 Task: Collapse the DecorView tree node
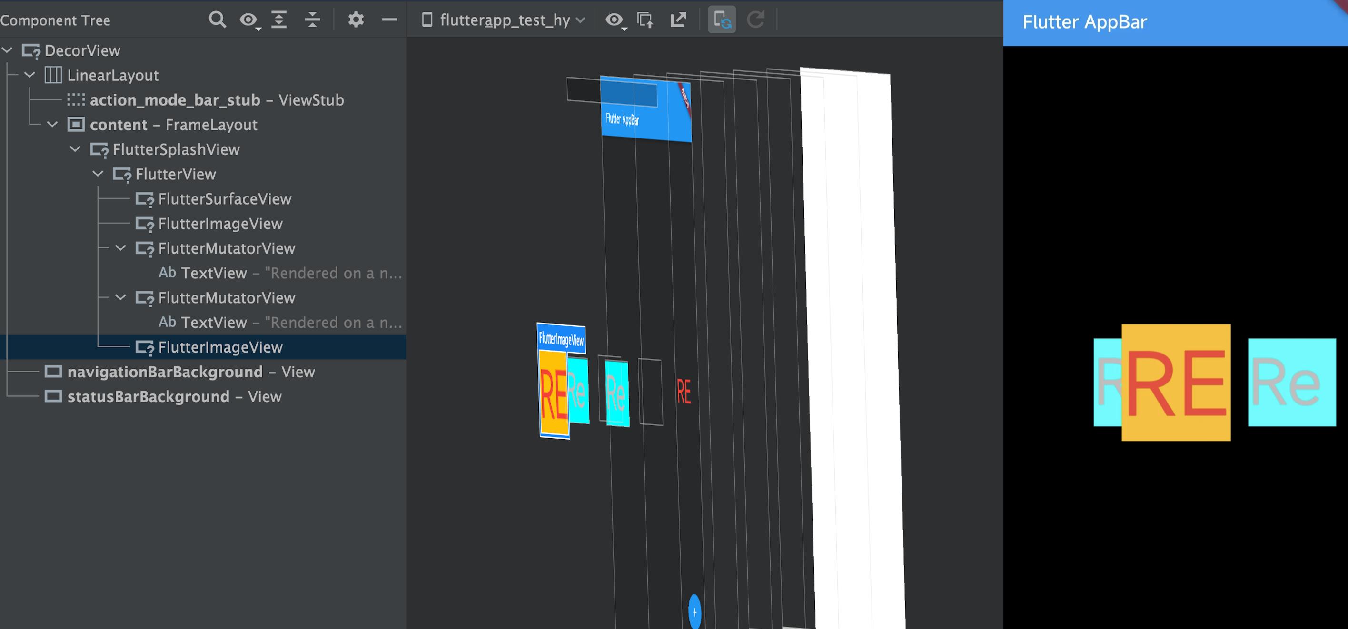8,50
